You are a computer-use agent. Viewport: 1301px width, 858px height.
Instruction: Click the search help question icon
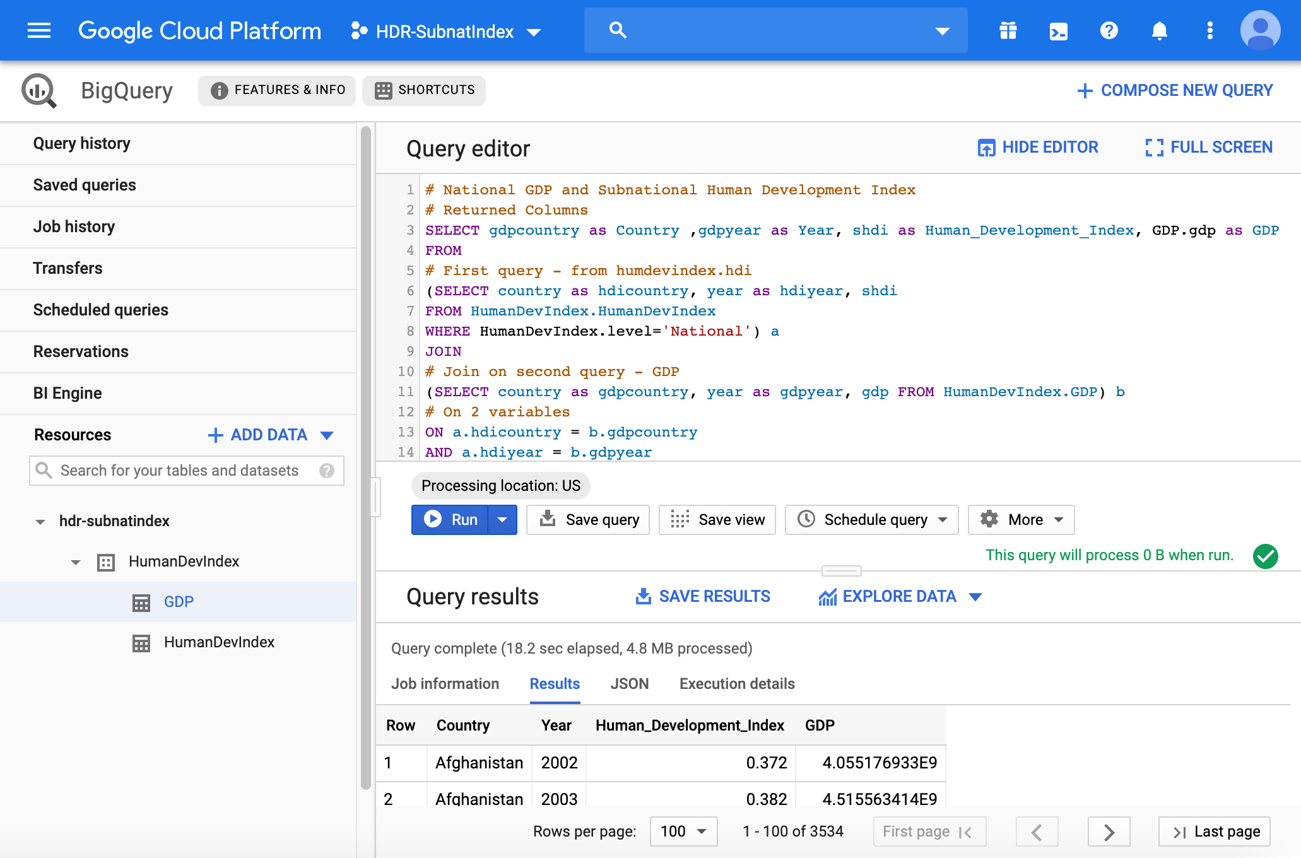327,471
